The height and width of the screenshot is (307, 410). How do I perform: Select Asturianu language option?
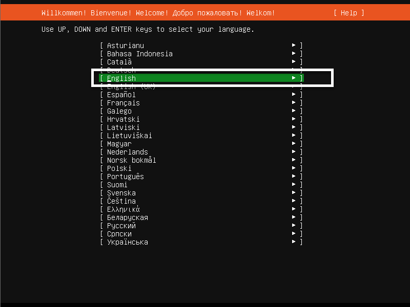click(201, 46)
